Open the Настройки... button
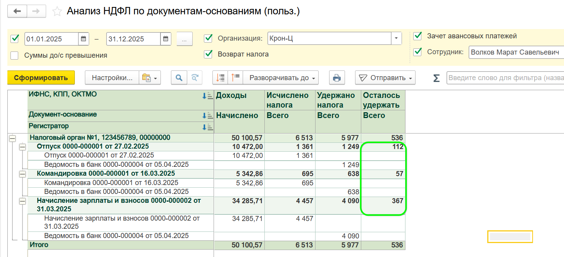The height and width of the screenshot is (257, 564). point(112,77)
